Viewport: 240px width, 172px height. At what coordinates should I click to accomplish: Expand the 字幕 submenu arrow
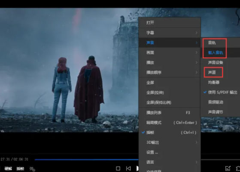tap(196, 33)
